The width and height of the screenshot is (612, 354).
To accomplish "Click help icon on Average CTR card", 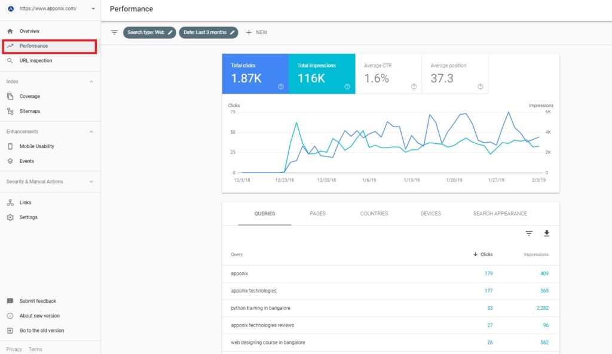I will point(414,87).
